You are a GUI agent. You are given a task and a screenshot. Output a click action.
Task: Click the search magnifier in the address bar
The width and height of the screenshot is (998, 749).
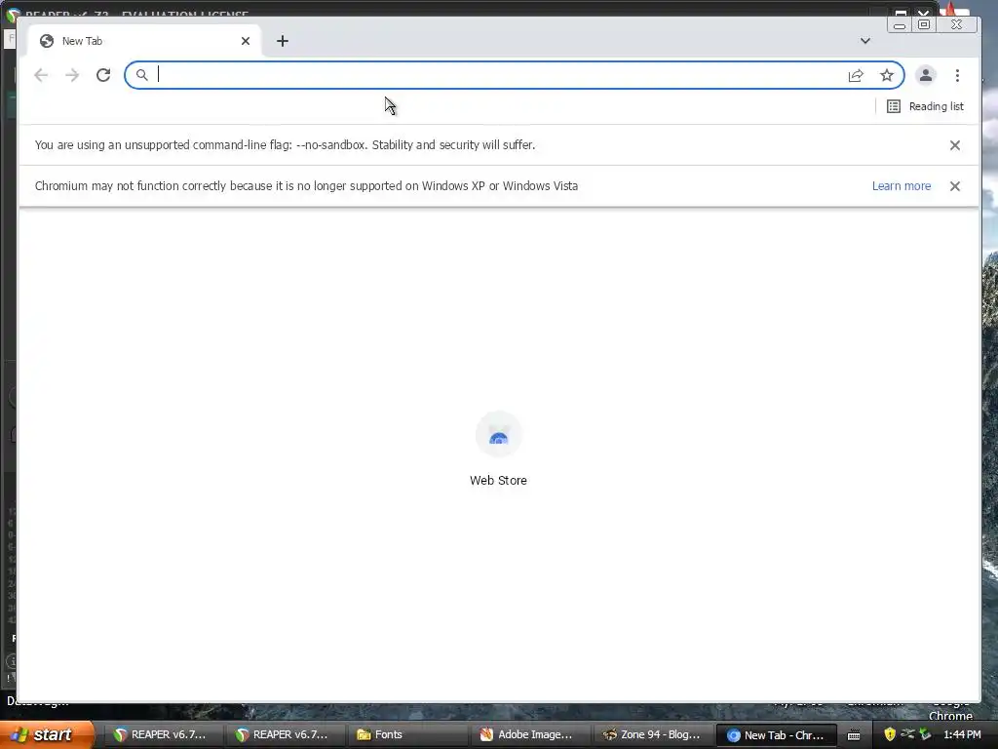coord(142,75)
